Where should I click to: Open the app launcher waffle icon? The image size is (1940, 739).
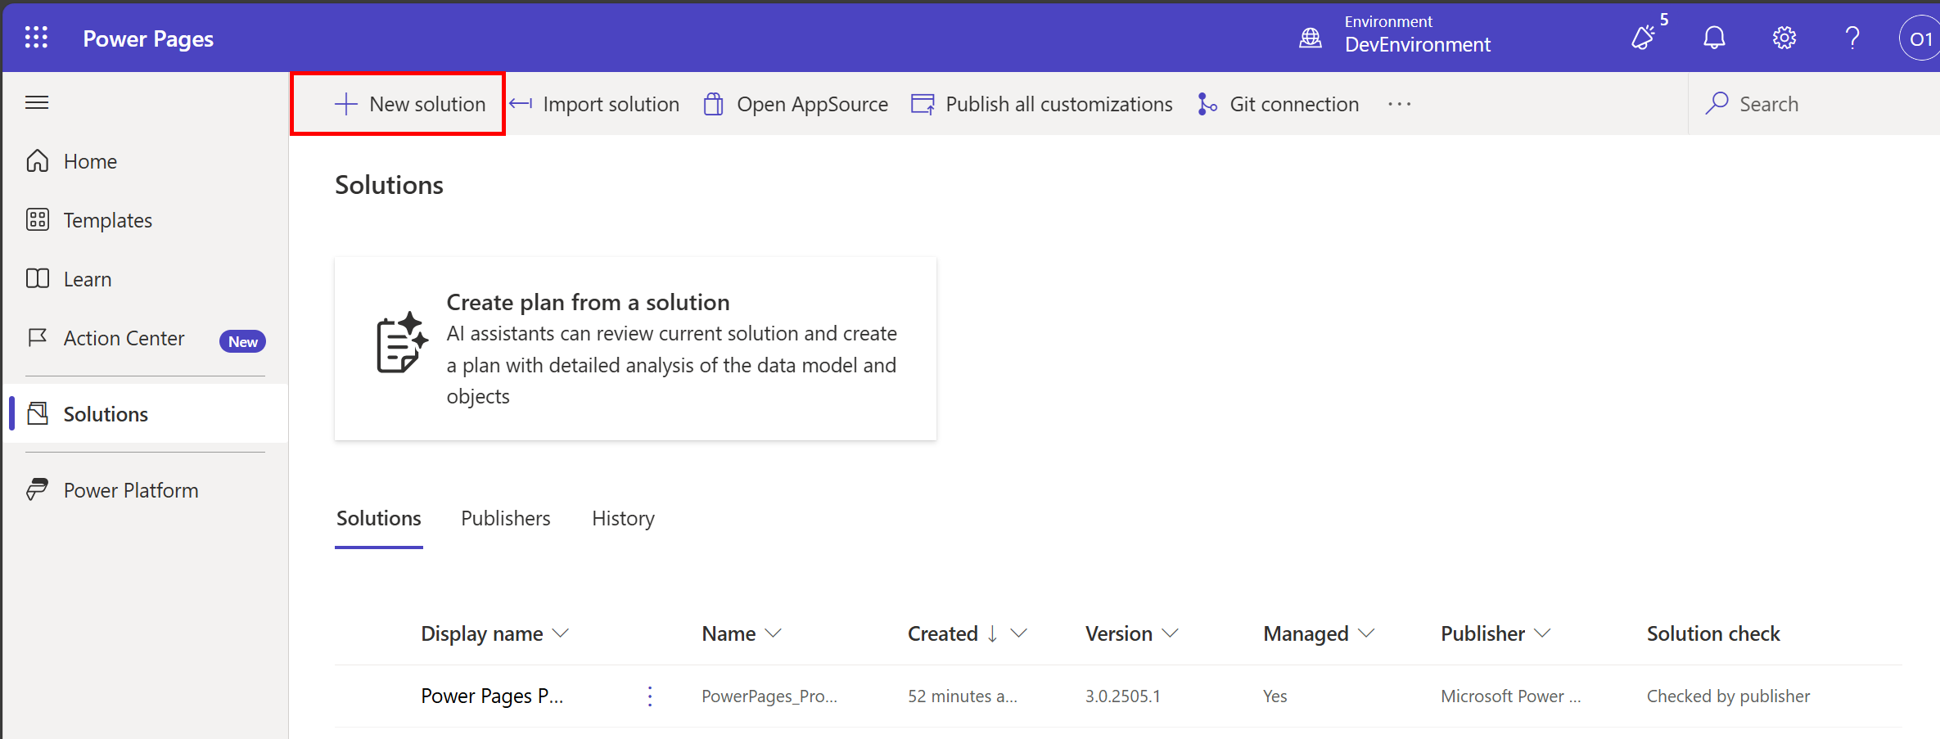(36, 38)
